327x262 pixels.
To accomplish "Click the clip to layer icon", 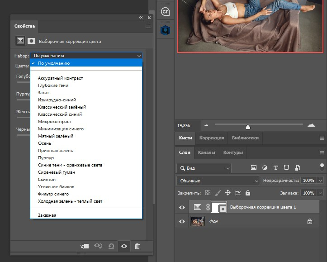I will coord(85,246).
